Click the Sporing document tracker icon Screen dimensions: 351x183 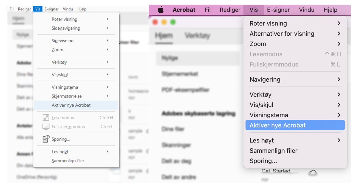46,139
